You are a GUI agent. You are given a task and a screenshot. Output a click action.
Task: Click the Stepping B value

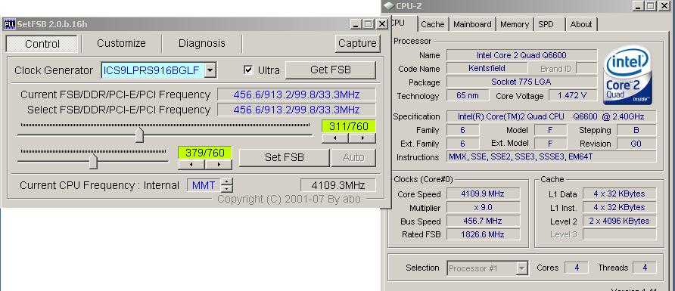tap(636, 130)
